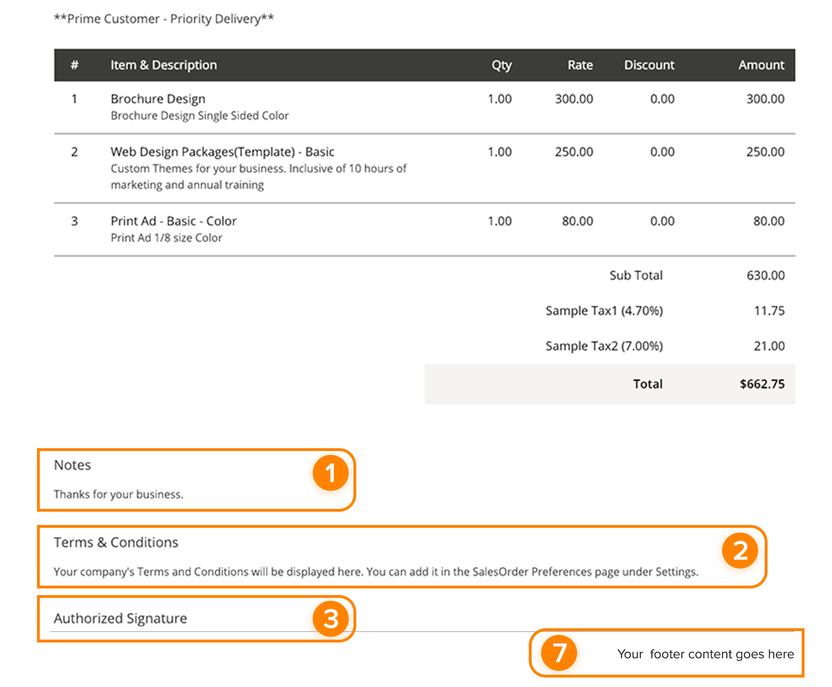Screen dimensions: 832x687
Task: Select the Web Design Packages(Template) Basic item
Action: point(222,152)
